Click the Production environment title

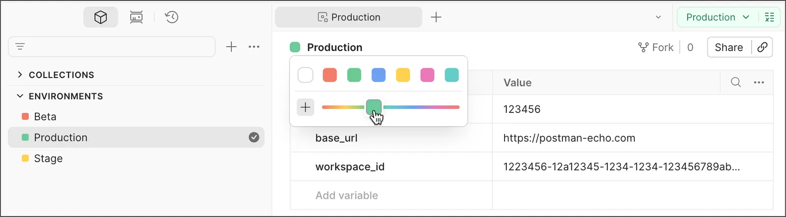click(x=335, y=47)
